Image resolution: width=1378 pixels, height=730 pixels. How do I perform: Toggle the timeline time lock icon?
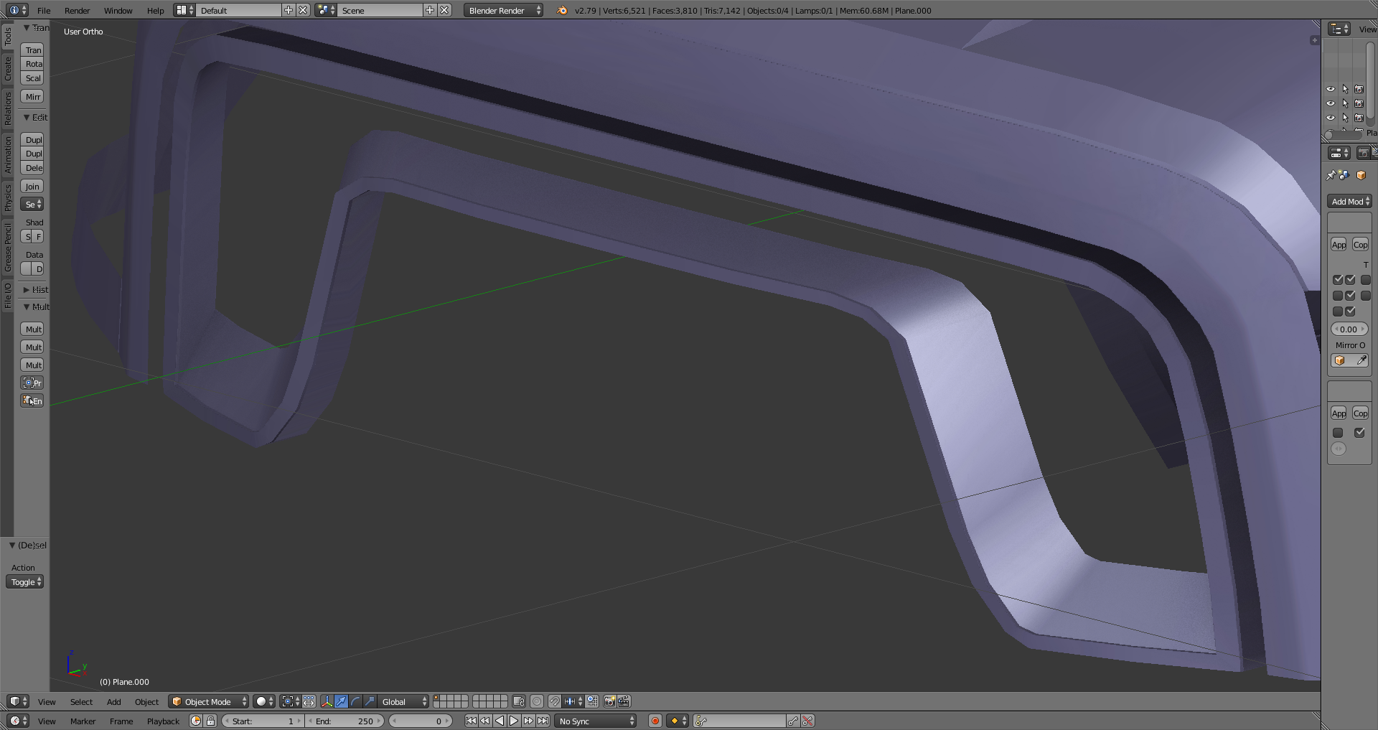(210, 721)
